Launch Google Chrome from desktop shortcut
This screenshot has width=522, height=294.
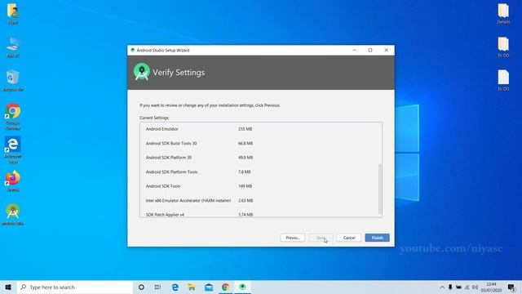point(13,116)
